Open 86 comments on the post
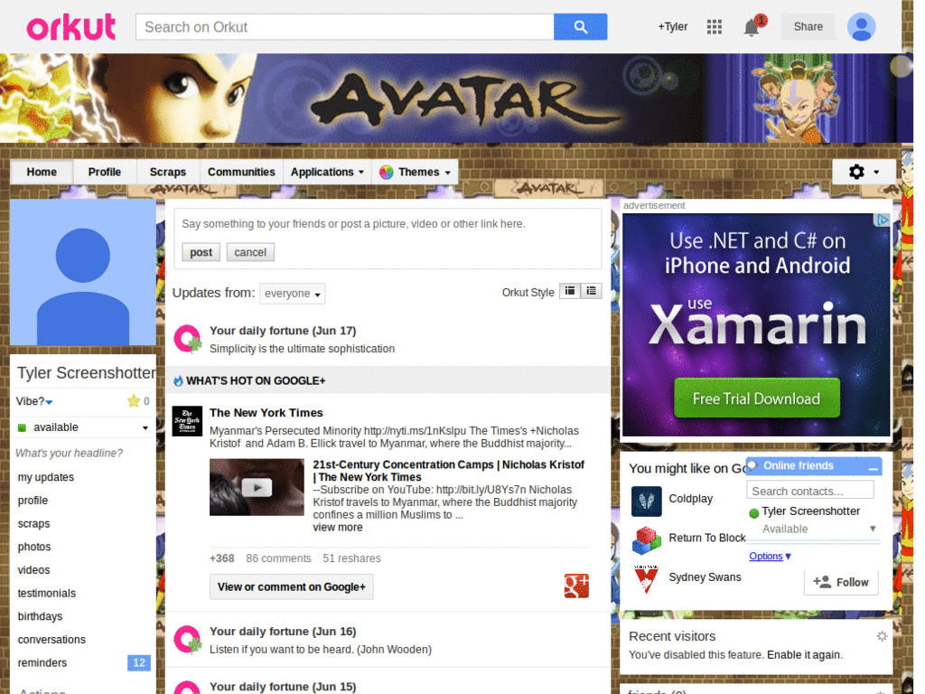 tap(278, 558)
